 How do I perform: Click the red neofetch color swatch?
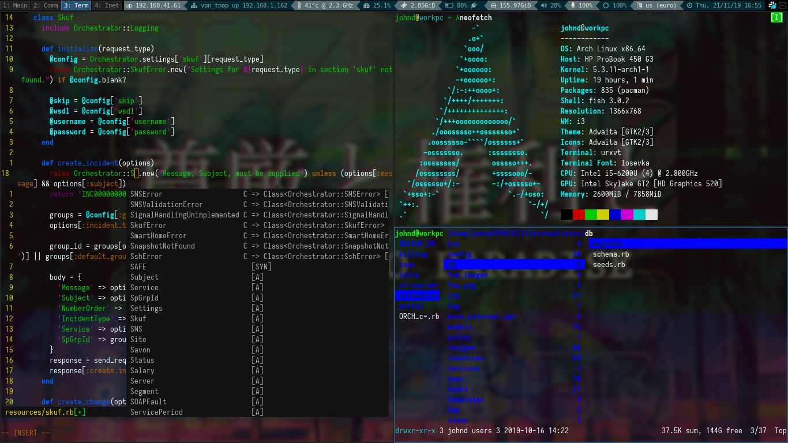point(579,214)
